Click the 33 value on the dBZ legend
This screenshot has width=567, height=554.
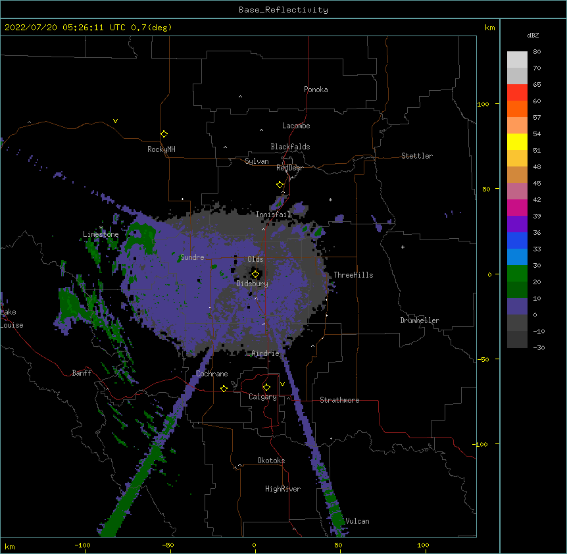[537, 249]
